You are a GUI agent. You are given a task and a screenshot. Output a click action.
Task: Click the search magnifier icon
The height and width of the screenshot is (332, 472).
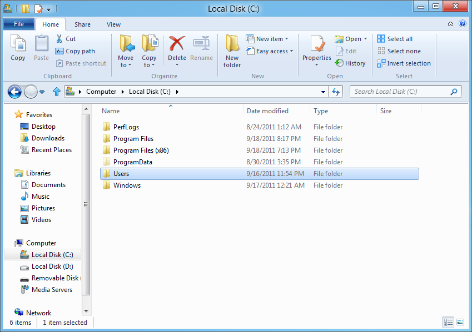[454, 92]
